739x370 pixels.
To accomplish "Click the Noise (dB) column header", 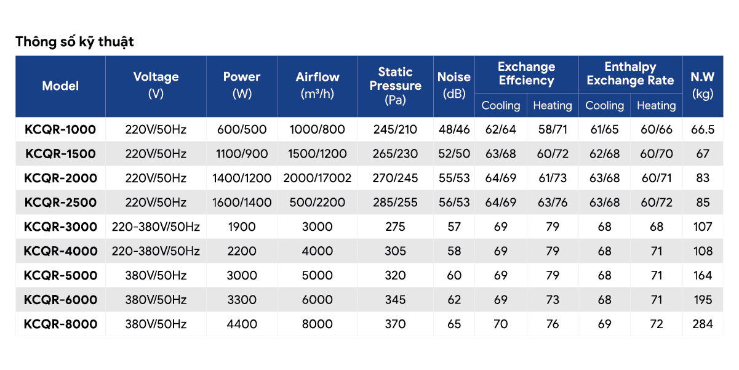I will click(x=454, y=85).
